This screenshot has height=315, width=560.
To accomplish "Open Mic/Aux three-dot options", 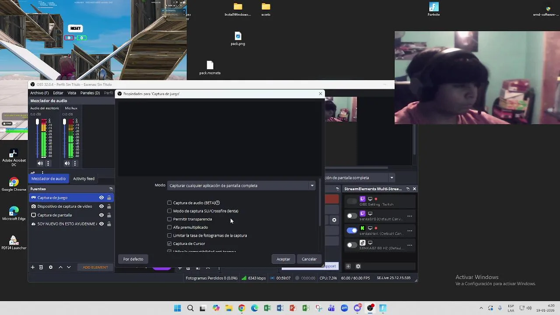I will [75, 163].
